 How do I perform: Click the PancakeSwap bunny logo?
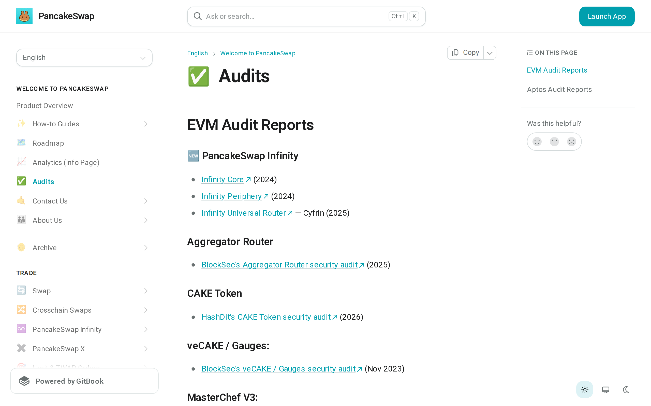pyautogui.click(x=24, y=16)
